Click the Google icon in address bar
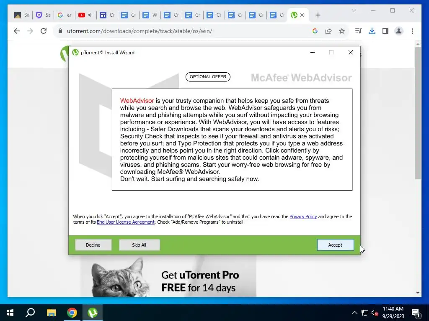This screenshot has height=321, width=429. pos(315,31)
